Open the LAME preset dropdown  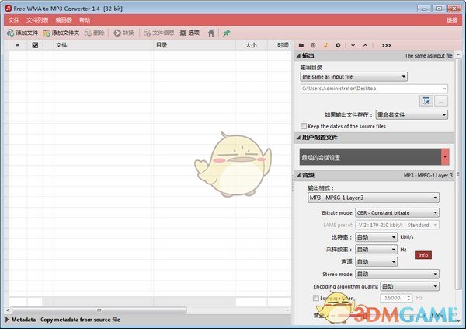click(398, 225)
